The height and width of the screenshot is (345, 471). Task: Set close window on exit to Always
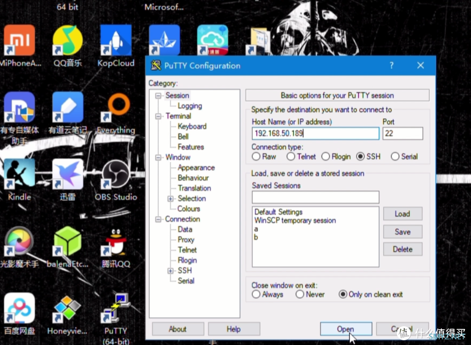pos(256,294)
